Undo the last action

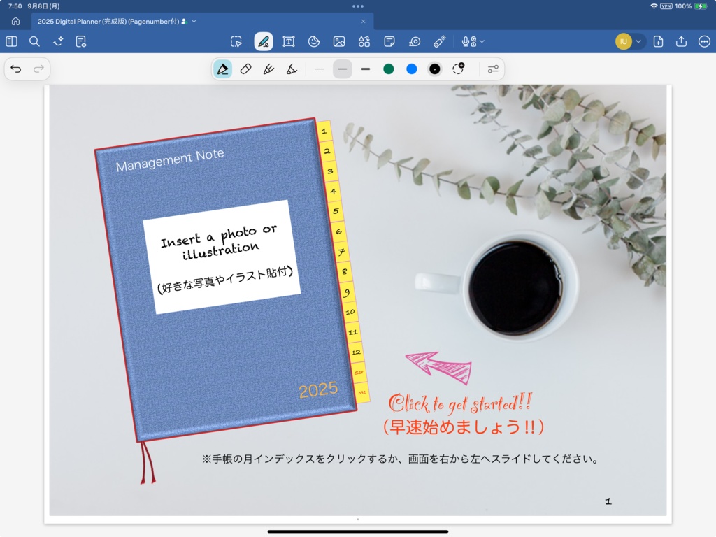[16, 69]
